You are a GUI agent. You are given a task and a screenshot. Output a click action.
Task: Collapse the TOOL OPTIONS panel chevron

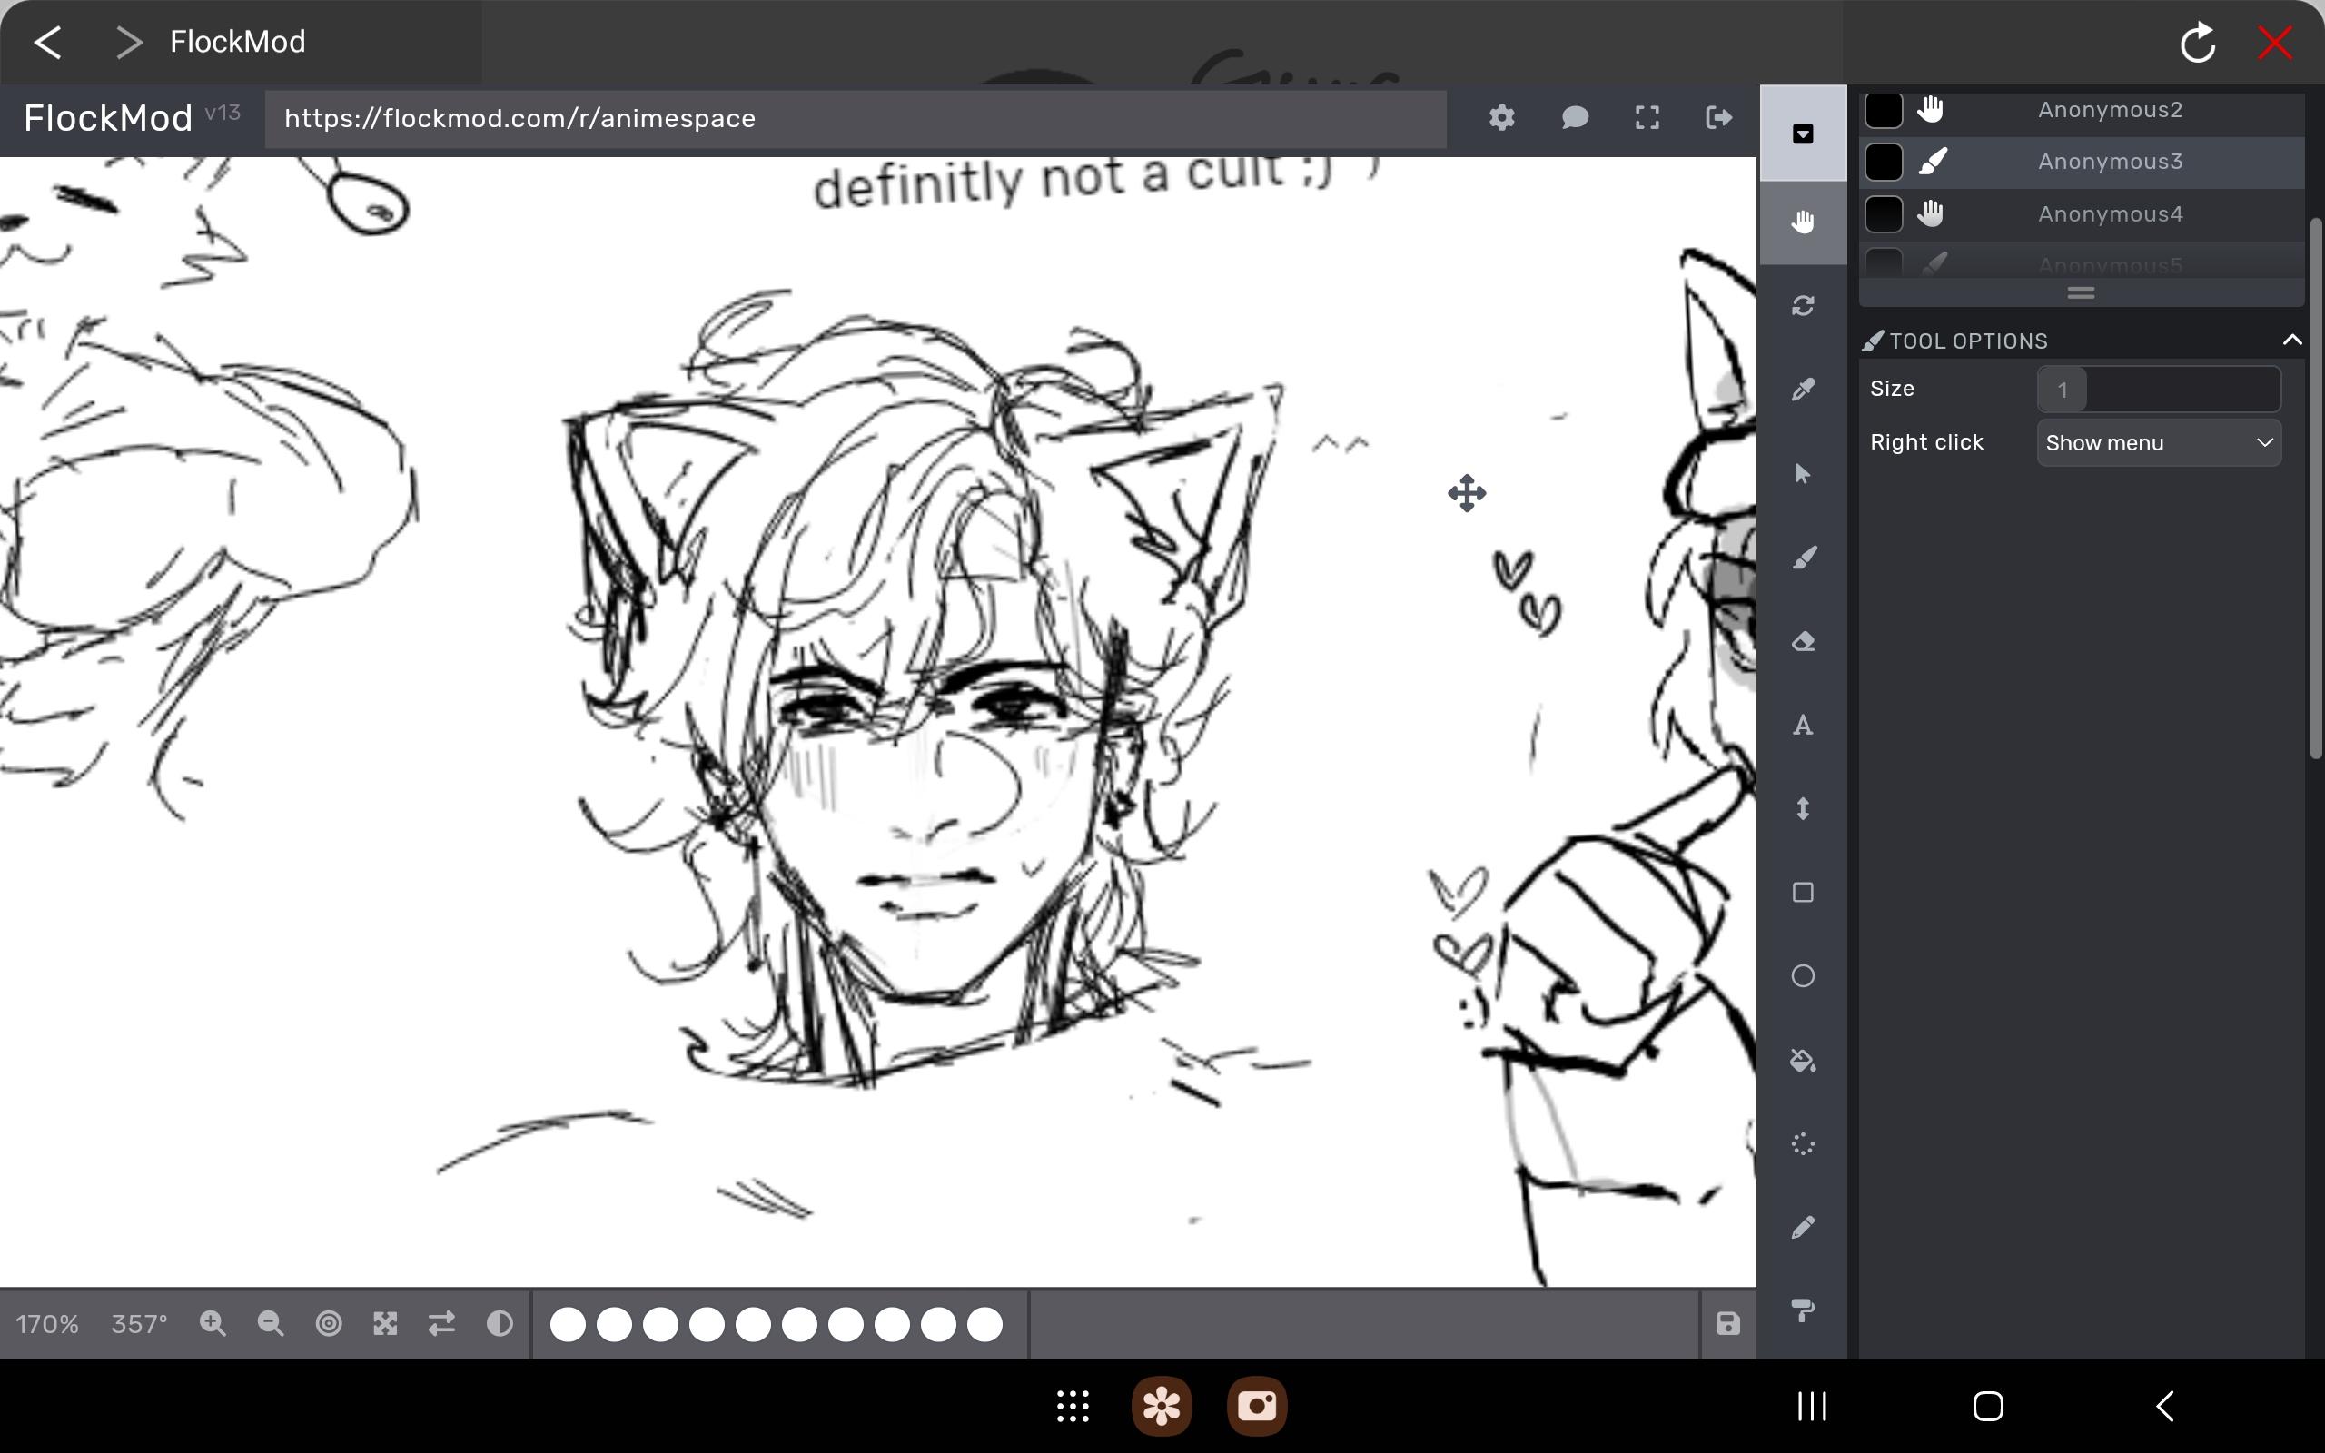(2291, 341)
